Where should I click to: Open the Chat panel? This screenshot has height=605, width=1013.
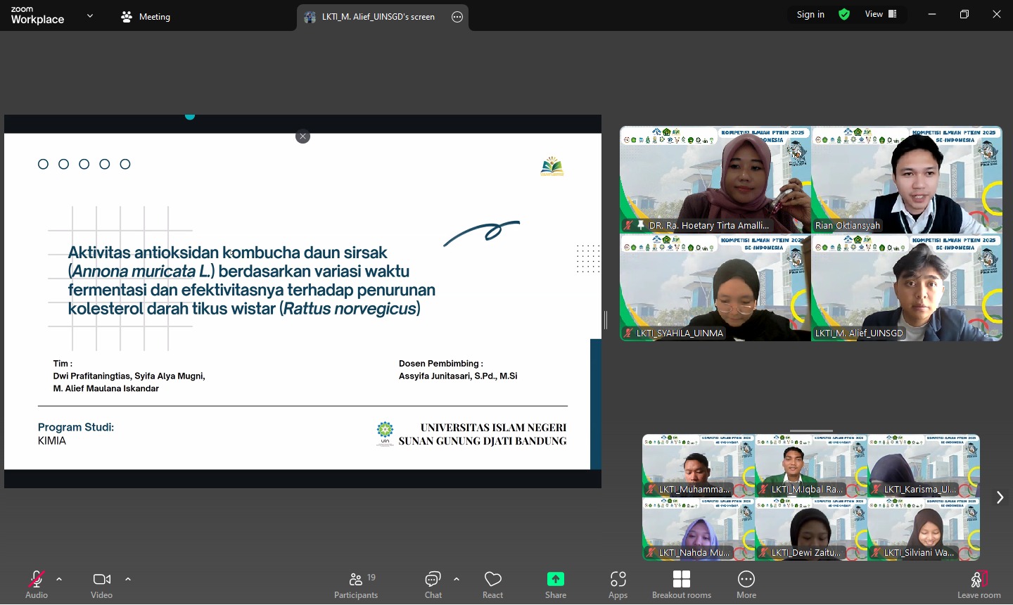pyautogui.click(x=433, y=583)
